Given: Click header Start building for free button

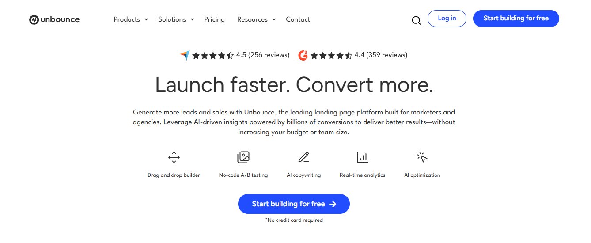Looking at the screenshot, I should pyautogui.click(x=516, y=19).
